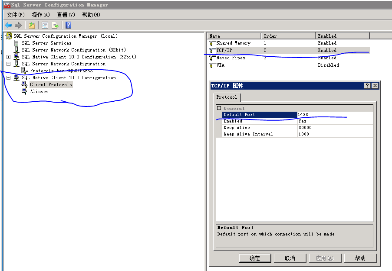Click the Aliases tree icon
Viewport: 392px width, 271px height.
click(x=24, y=91)
